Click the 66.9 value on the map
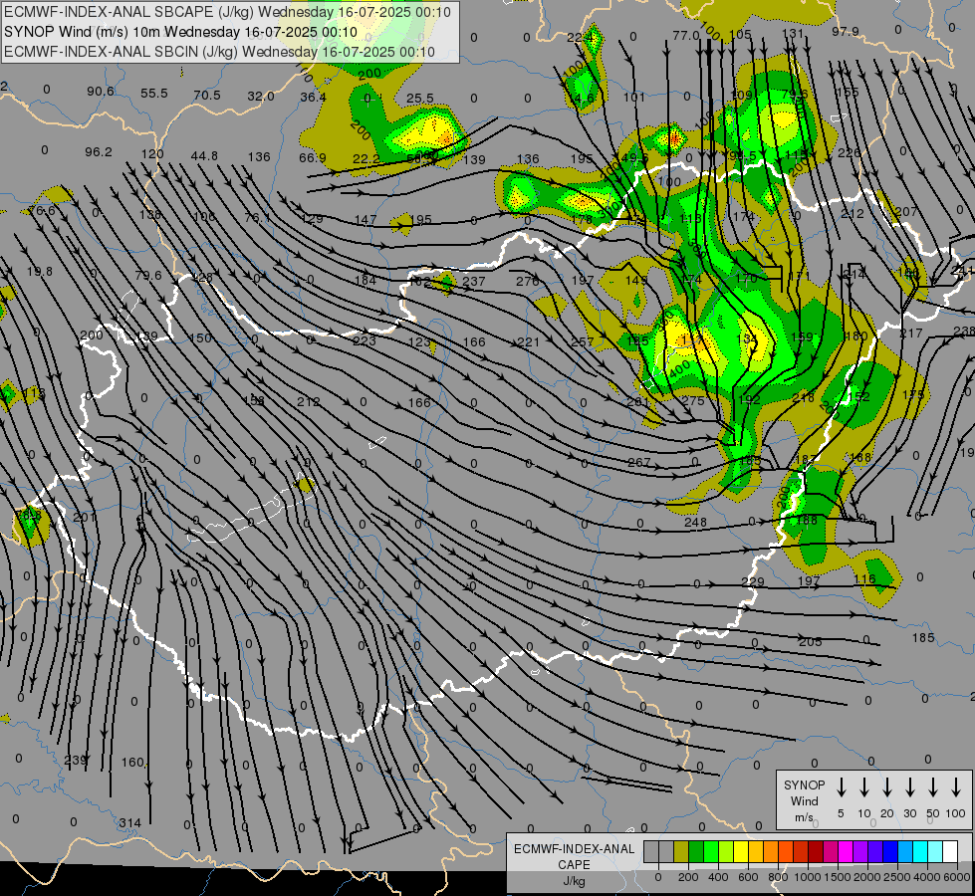Screen dimensions: 975x896 (x=312, y=158)
